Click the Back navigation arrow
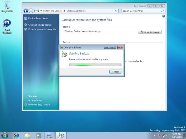Viewport: 186px width, 139px height. tap(26, 11)
